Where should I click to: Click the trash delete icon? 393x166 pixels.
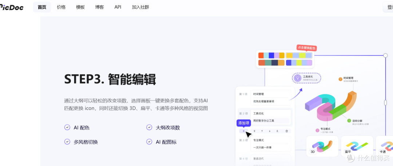click(x=287, y=131)
